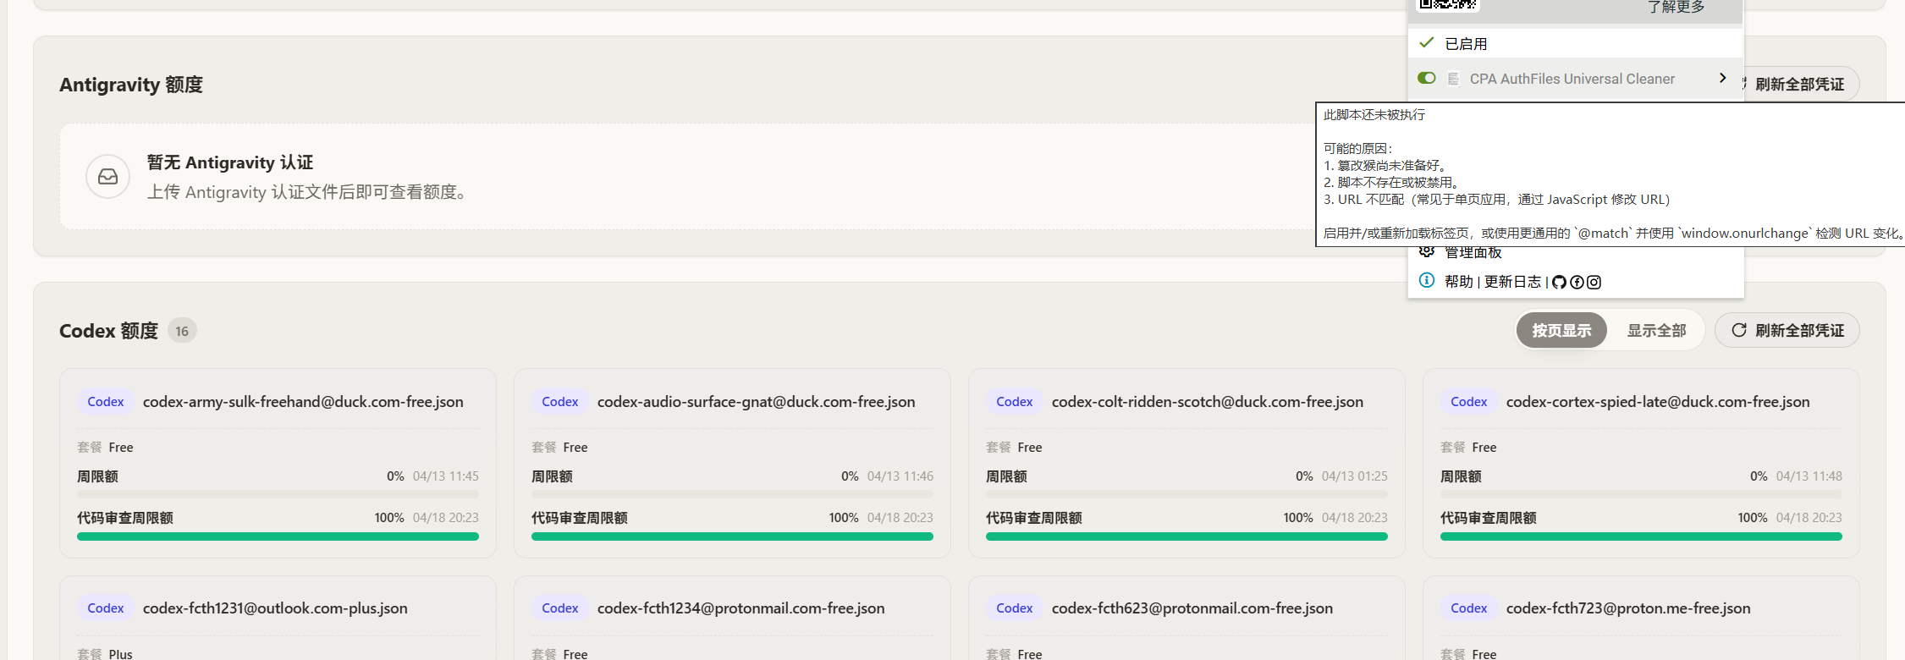Image resolution: width=1905 pixels, height=660 pixels.
Task: Click the 04/13 01:25 reset time on codex-colt card
Action: tap(1355, 476)
